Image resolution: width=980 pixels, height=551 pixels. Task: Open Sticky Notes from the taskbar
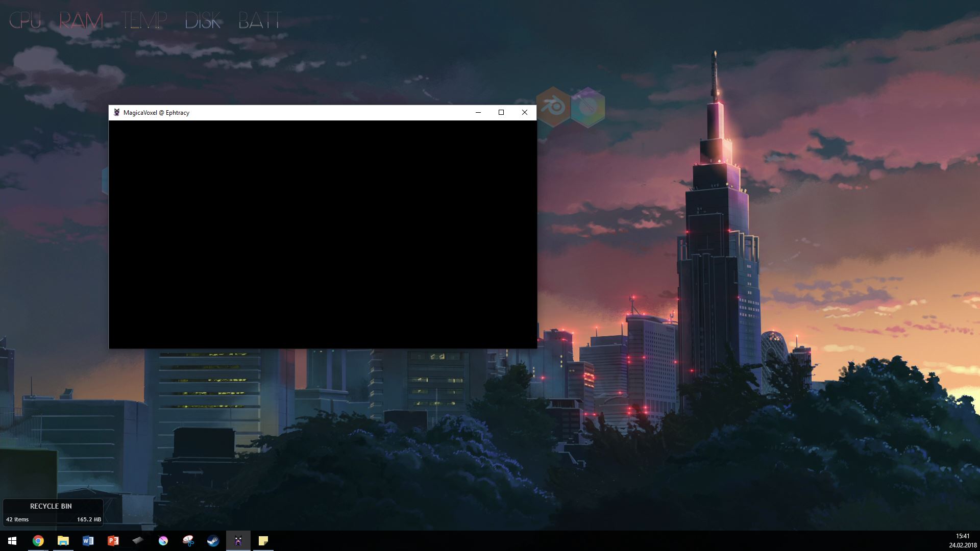[x=263, y=541]
